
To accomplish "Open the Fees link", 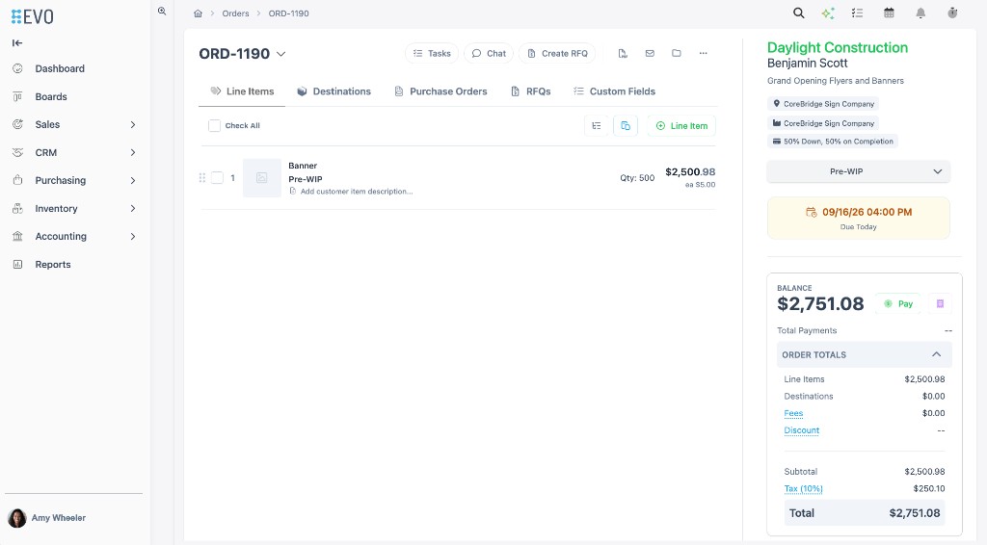I will [793, 414].
